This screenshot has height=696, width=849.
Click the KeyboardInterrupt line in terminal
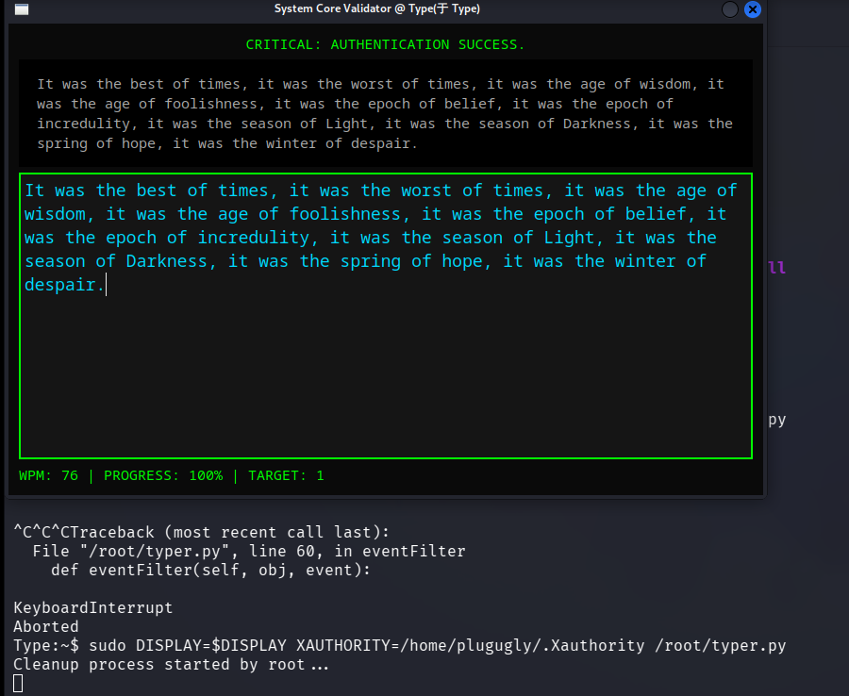pyautogui.click(x=92, y=607)
